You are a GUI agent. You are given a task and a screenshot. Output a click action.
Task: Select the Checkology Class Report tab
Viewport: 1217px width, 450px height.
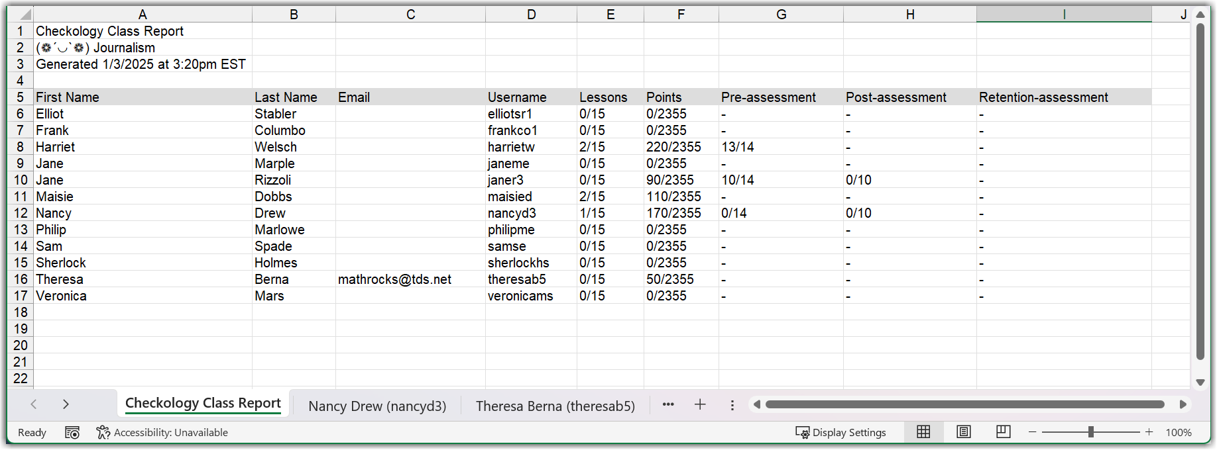203,404
